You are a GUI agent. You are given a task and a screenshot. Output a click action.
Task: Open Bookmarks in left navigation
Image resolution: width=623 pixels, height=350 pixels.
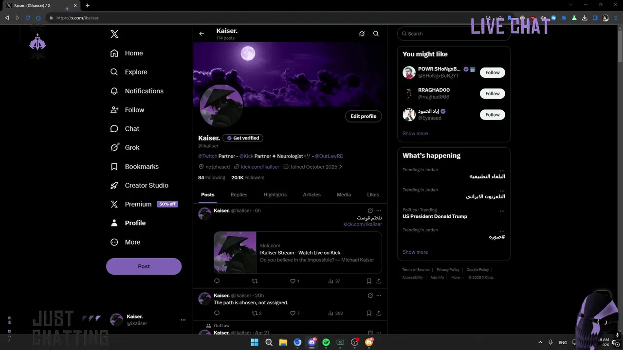[135, 166]
